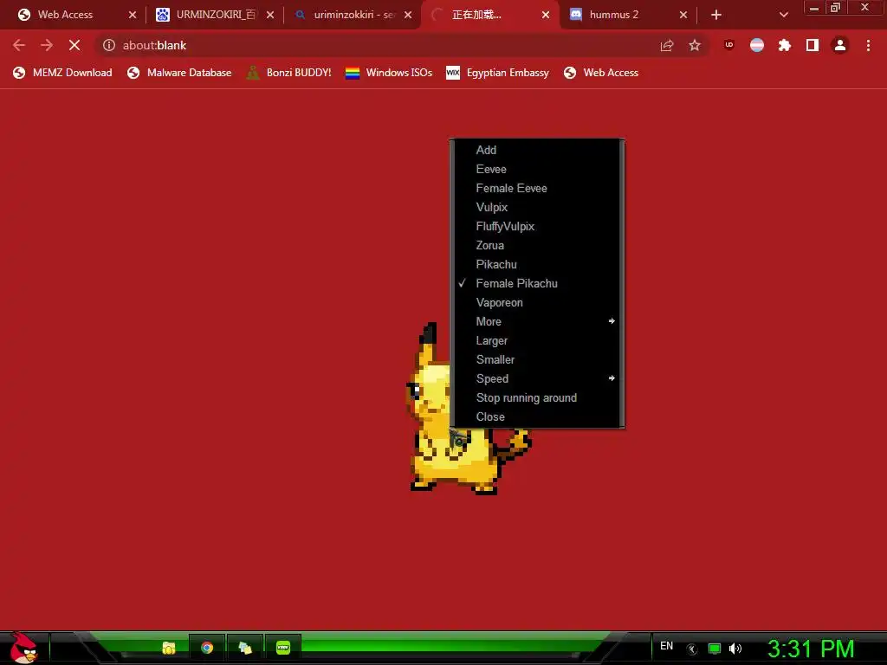Expand the Speed submenu

pyautogui.click(x=537, y=378)
